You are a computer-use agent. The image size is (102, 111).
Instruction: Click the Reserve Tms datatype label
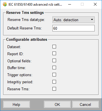(x=26, y=20)
